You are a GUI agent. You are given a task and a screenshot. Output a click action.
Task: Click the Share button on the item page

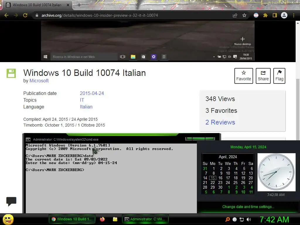tap(263, 76)
